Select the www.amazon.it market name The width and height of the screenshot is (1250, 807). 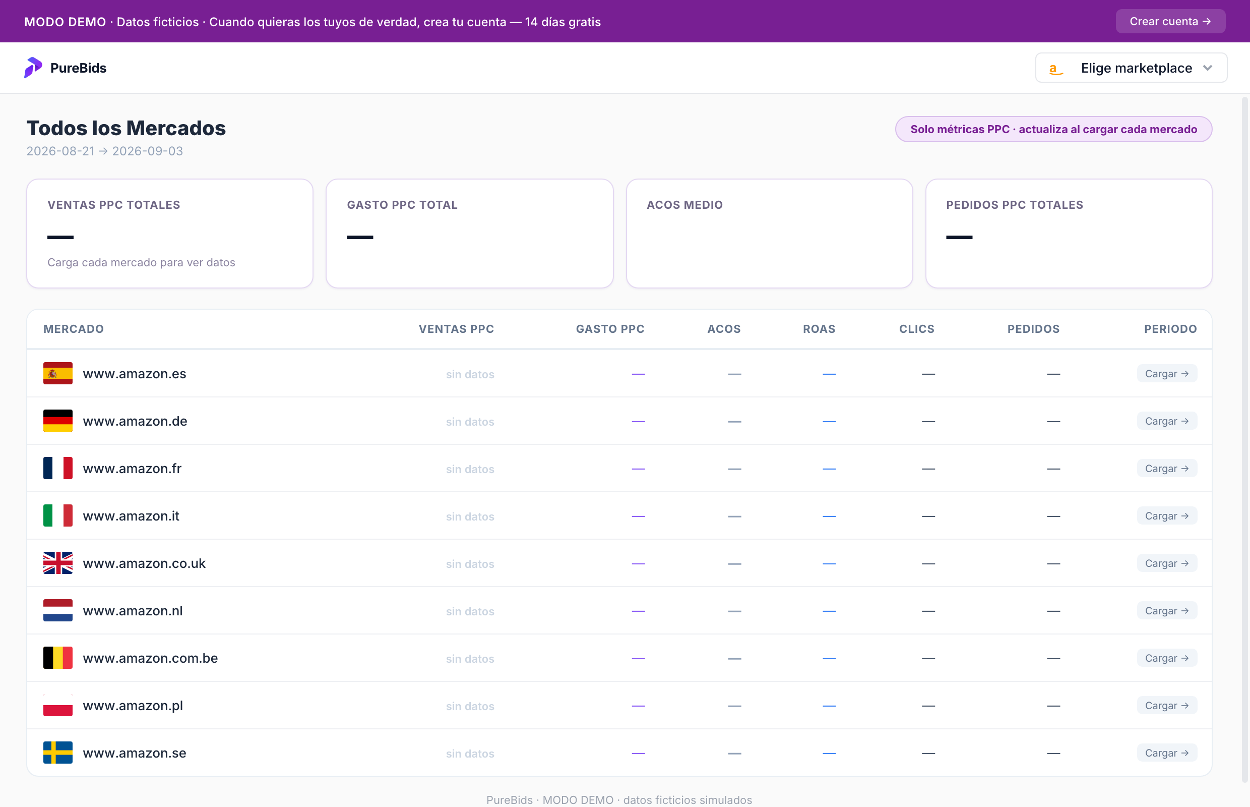click(131, 515)
